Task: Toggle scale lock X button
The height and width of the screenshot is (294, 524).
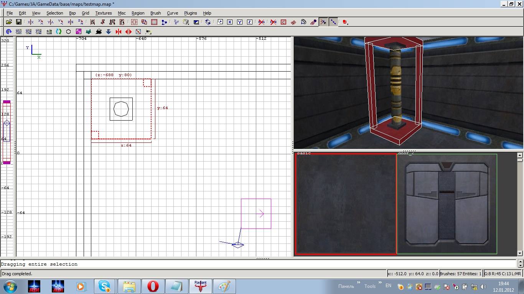Action: click(x=230, y=22)
